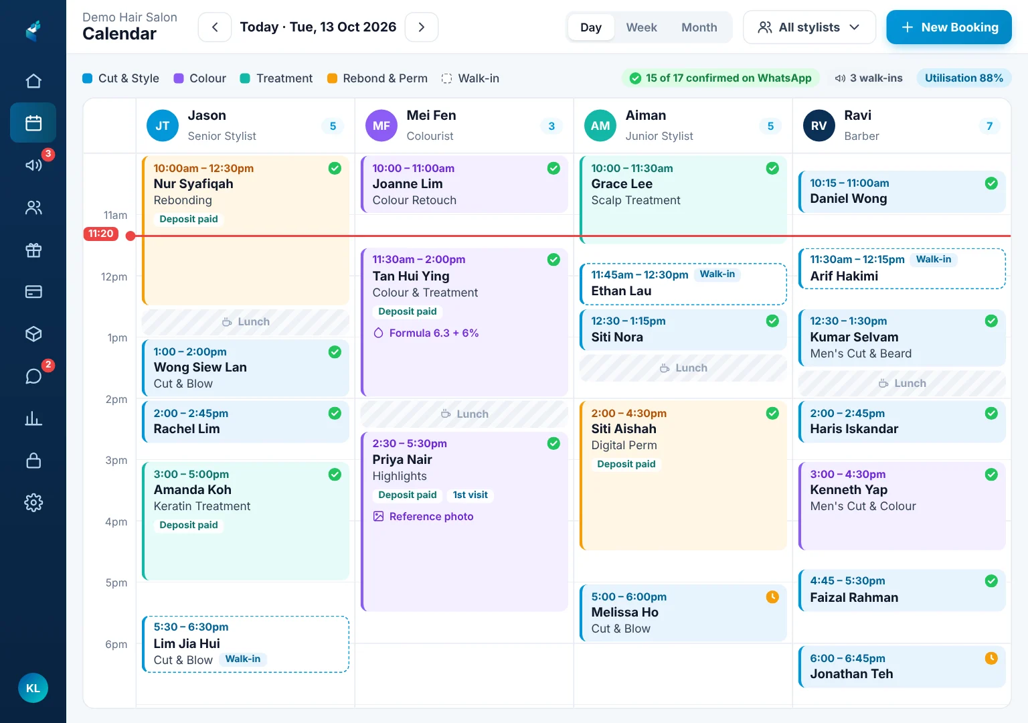Click the box inventory icon in sidebar
1028x723 pixels.
point(33,334)
